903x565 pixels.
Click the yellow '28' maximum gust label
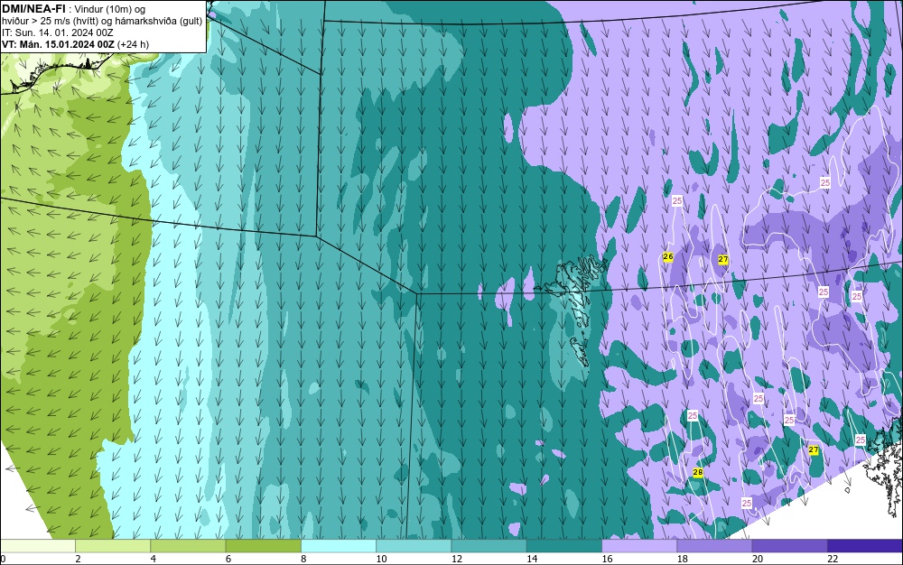pos(697,472)
